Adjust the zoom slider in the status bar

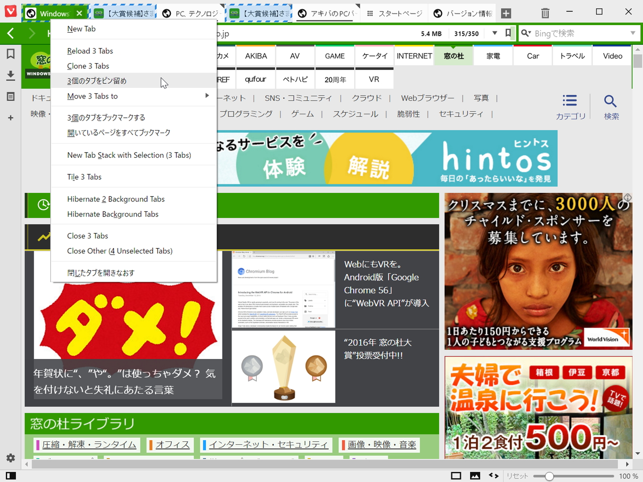click(549, 475)
